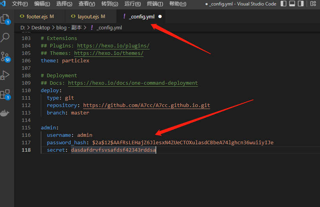Toggle the primary side bar layout icon
This screenshot has height=207, width=320.
coord(283,4)
